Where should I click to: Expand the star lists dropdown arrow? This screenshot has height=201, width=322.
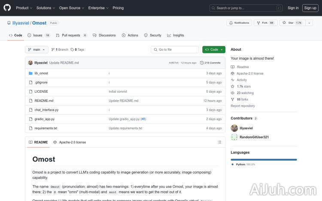(x=309, y=23)
